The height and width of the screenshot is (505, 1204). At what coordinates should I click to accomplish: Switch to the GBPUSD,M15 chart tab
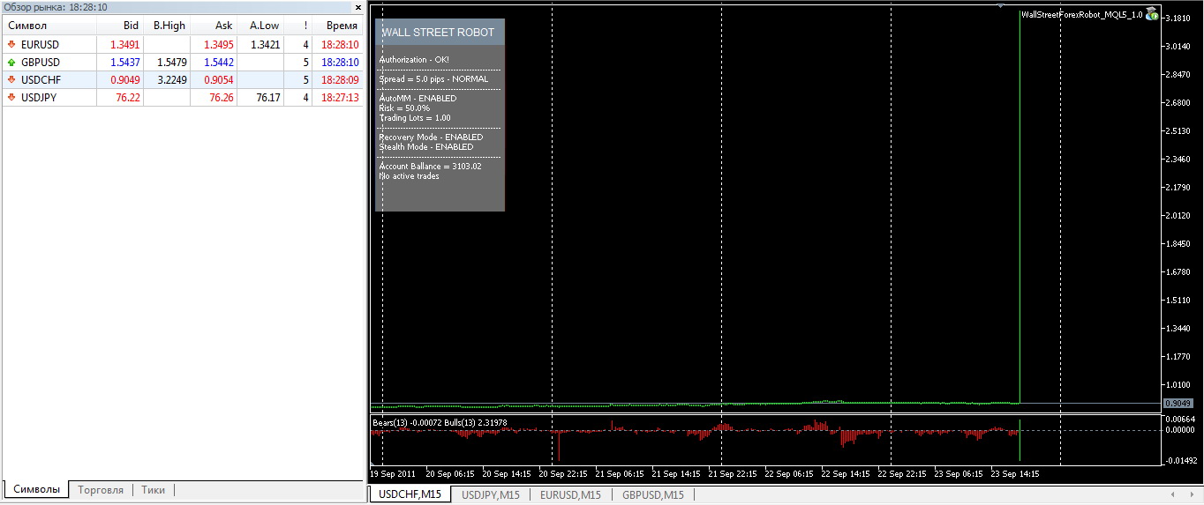(652, 494)
